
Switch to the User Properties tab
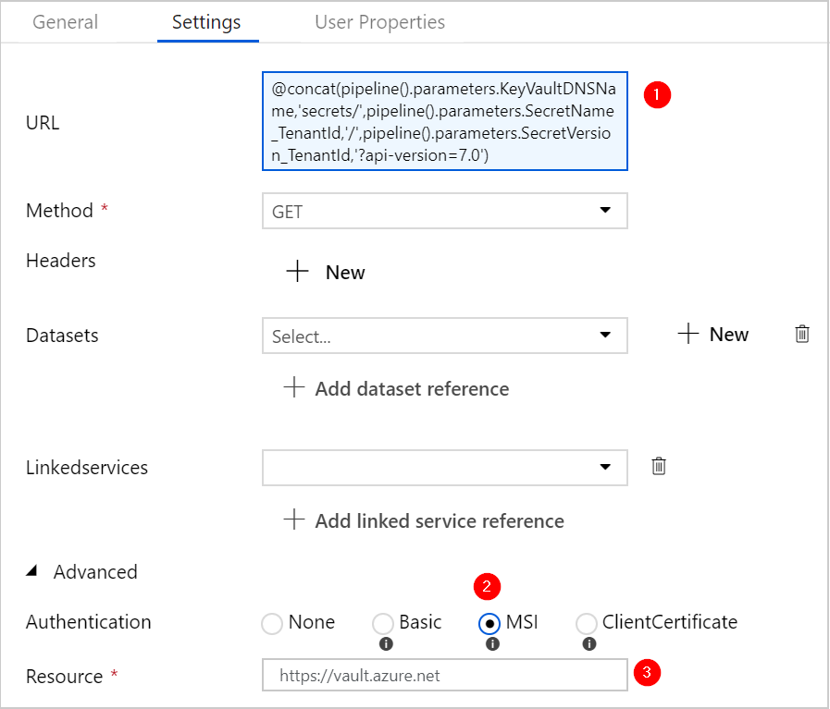[379, 22]
